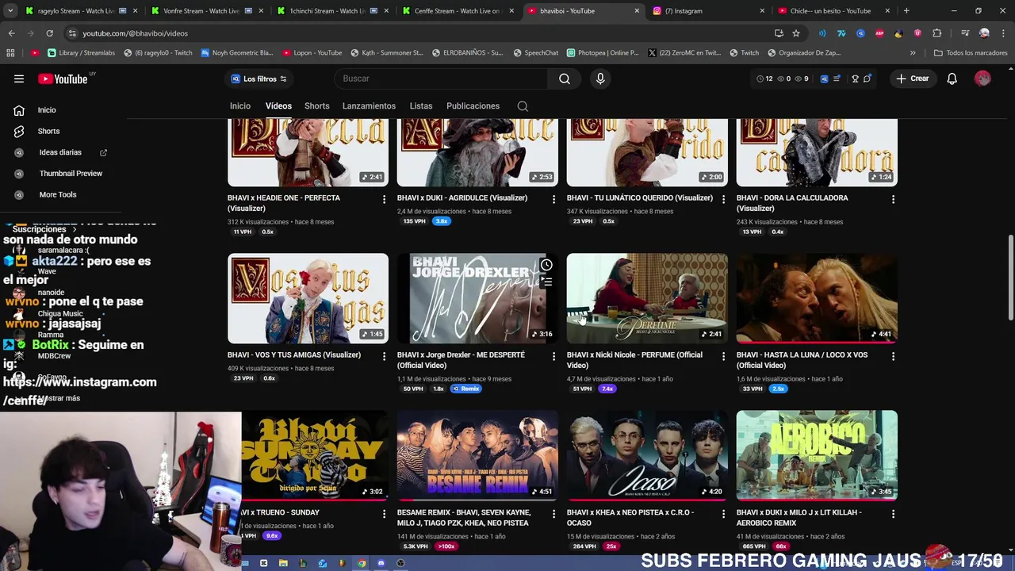
Task: Open the media control icon in Chrome toolbar
Action: (965, 33)
